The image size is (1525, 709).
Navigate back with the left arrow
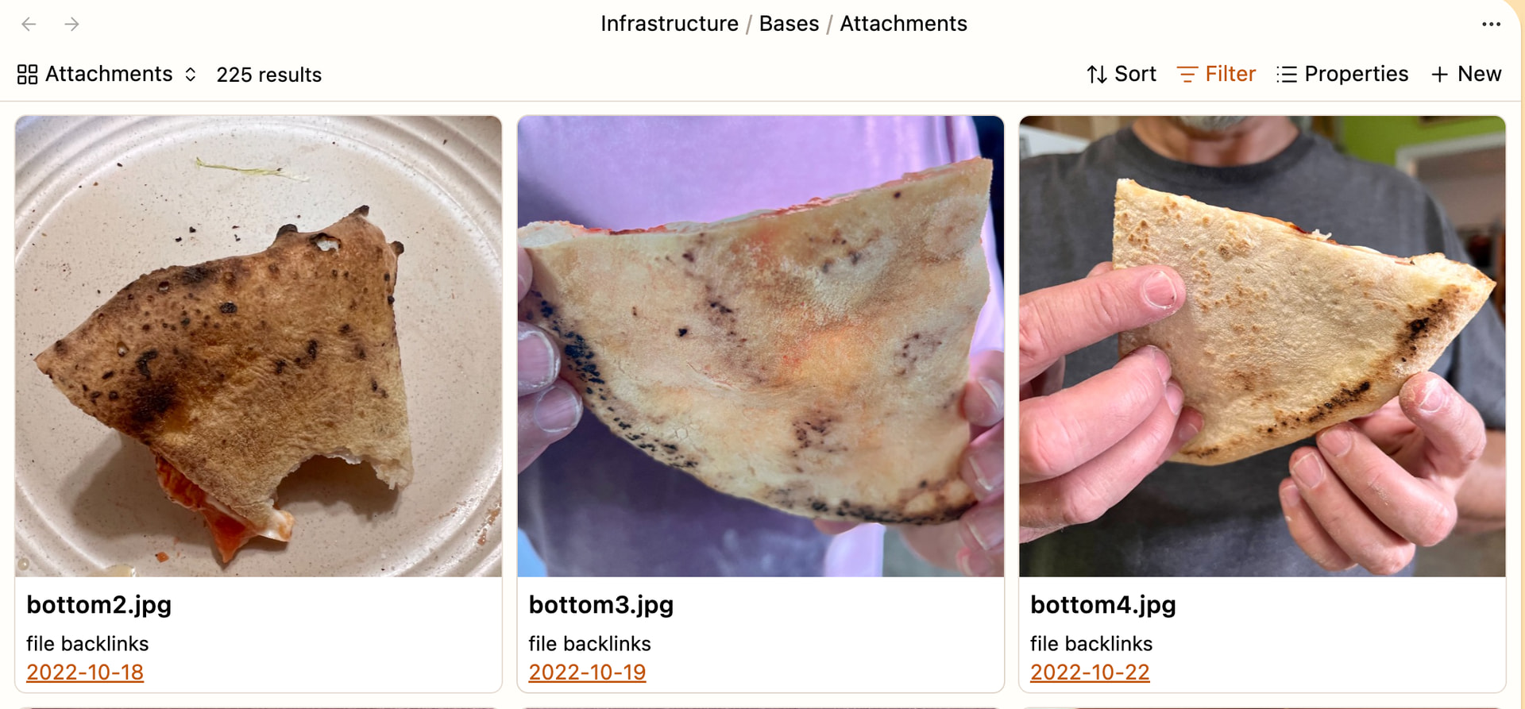(29, 24)
